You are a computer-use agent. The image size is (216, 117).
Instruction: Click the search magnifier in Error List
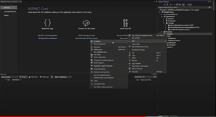pos(155,77)
